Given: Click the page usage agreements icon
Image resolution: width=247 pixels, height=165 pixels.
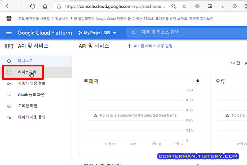Looking at the screenshot, I should click(x=9, y=117).
